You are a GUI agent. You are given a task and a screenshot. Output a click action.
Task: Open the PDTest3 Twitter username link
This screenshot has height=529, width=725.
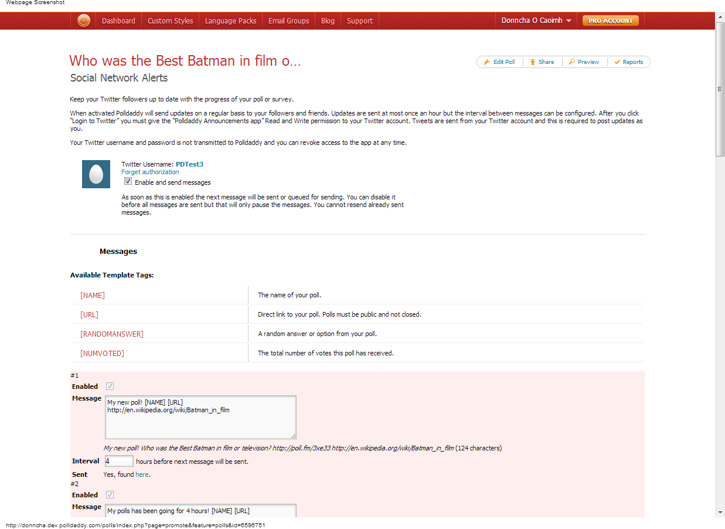(189, 164)
